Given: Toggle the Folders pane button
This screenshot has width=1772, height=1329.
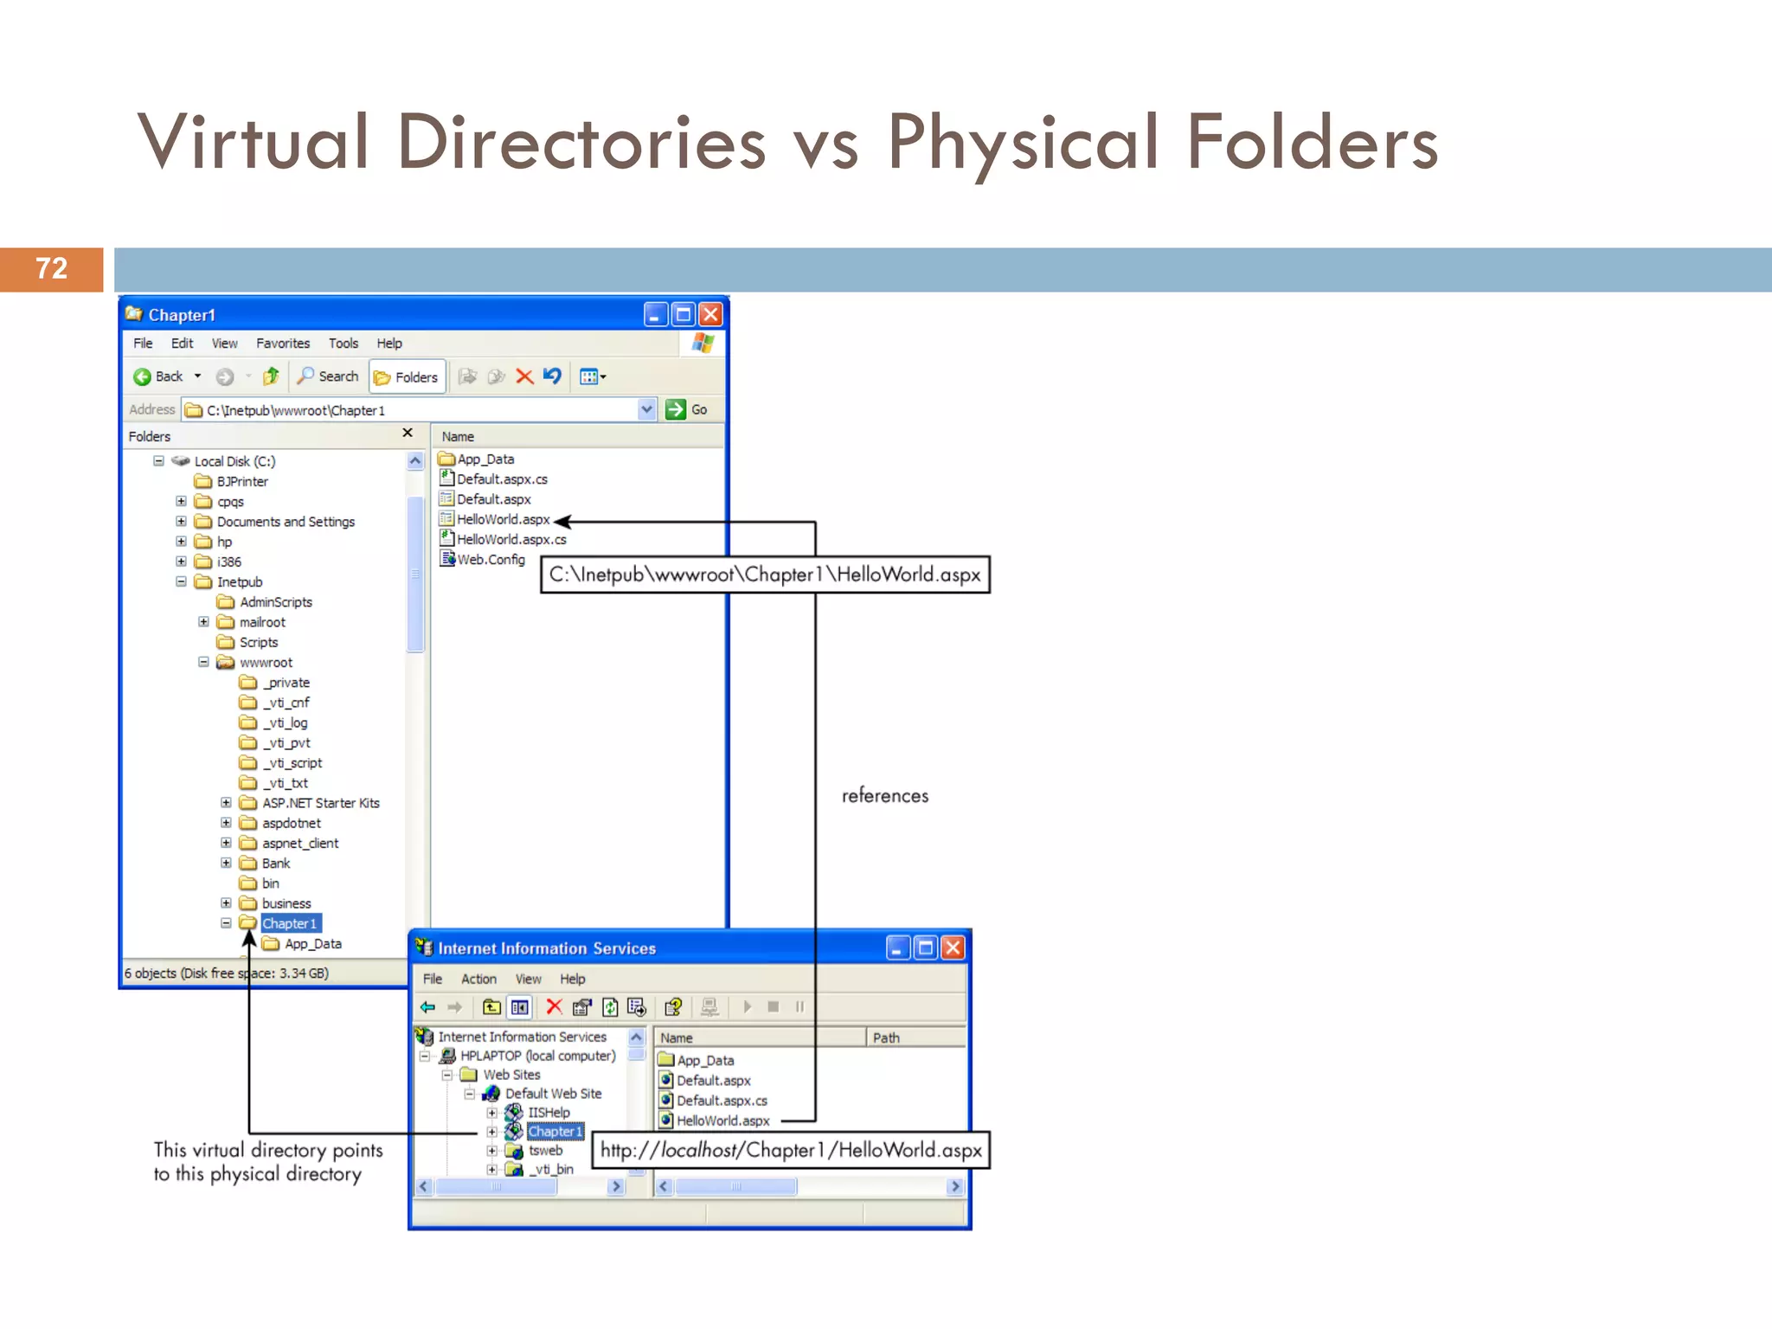Looking at the screenshot, I should 407,377.
